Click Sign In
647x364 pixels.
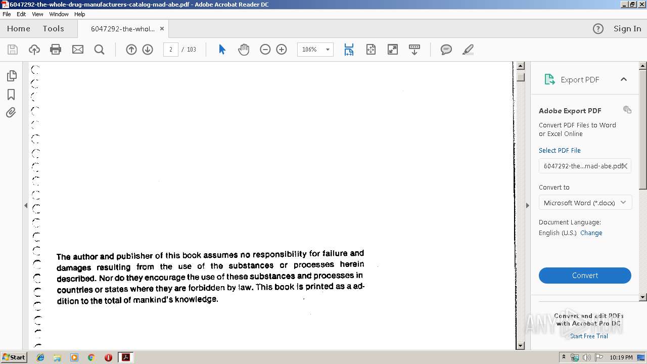coord(627,29)
